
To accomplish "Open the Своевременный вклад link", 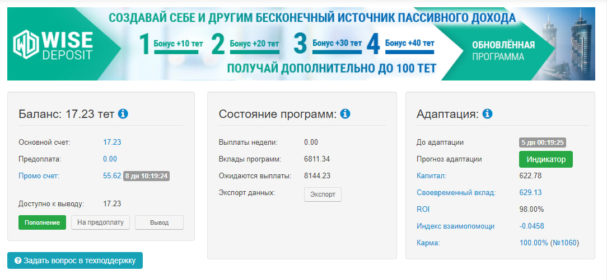I will (456, 193).
